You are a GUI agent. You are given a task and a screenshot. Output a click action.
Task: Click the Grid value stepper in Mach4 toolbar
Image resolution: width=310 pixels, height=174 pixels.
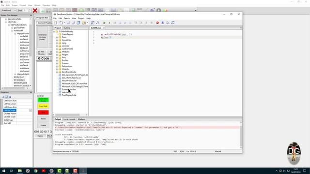[x=30, y=10]
